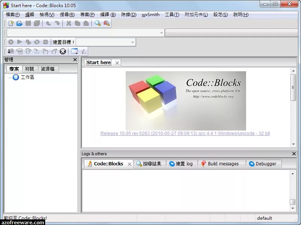Open the 檔案(F) File menu
This screenshot has height=225, width=301.
click(13, 15)
